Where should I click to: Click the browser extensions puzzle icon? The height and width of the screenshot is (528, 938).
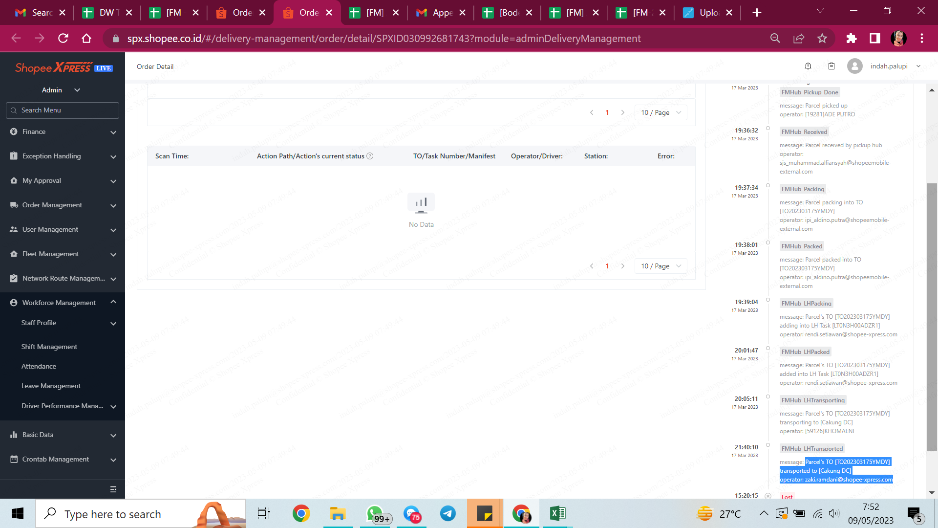click(852, 38)
